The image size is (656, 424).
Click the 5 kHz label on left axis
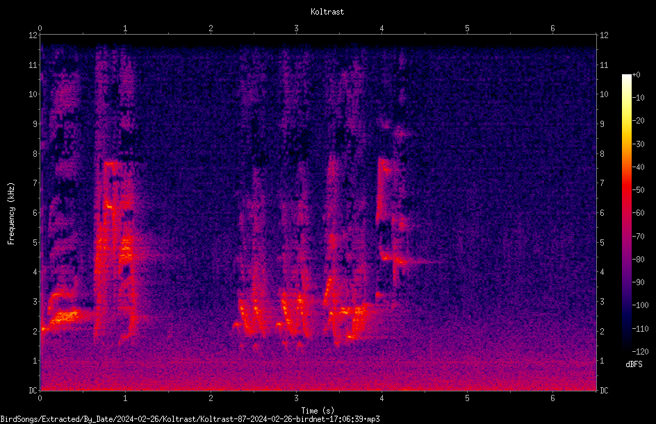point(35,242)
